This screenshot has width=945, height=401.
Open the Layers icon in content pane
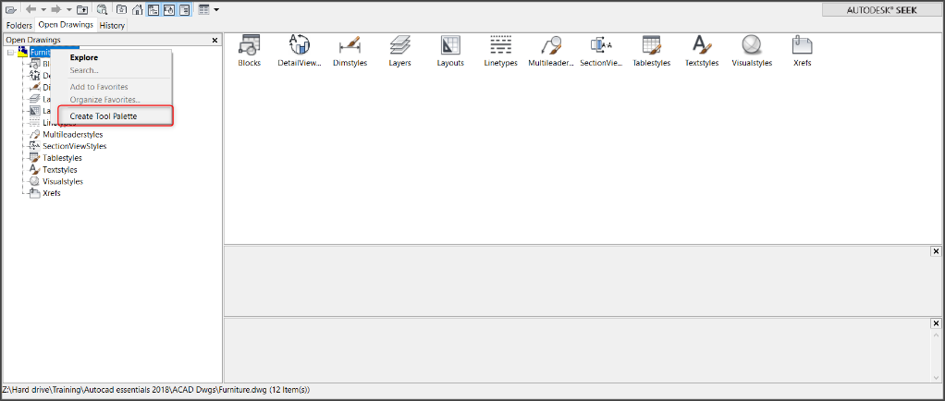[x=400, y=51]
